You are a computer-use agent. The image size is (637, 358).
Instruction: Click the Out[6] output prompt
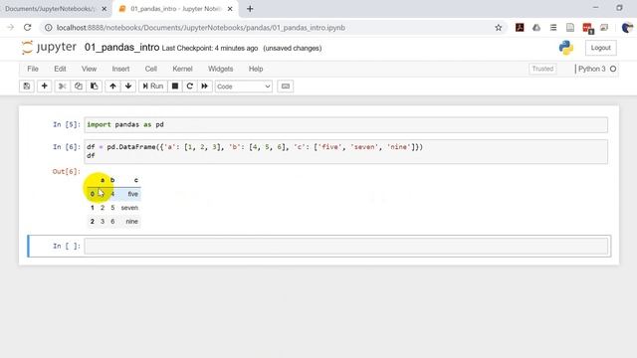(x=67, y=171)
